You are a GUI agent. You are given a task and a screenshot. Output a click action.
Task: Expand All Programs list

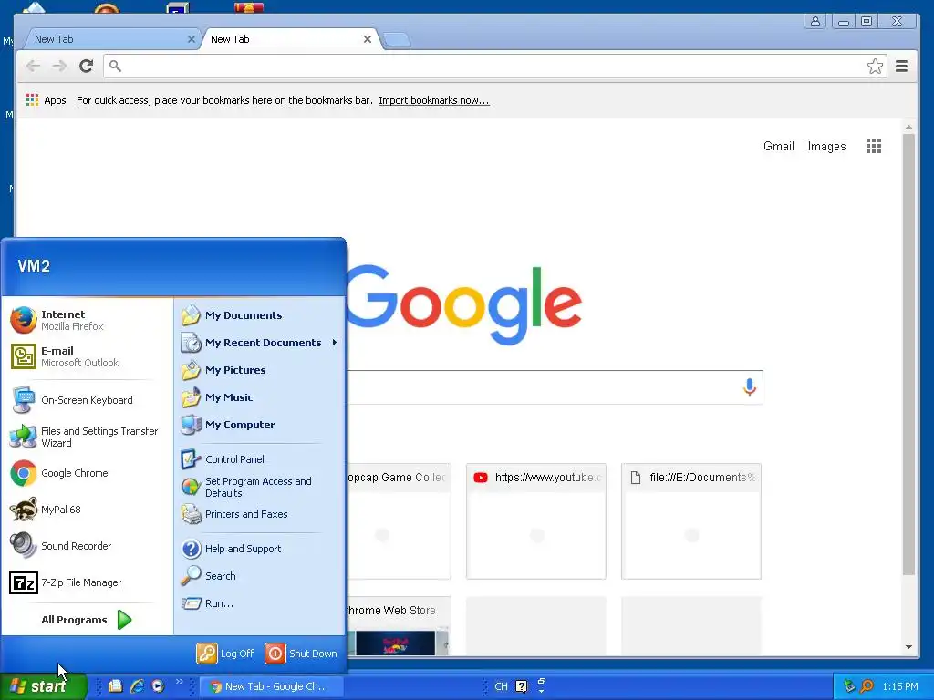87,620
